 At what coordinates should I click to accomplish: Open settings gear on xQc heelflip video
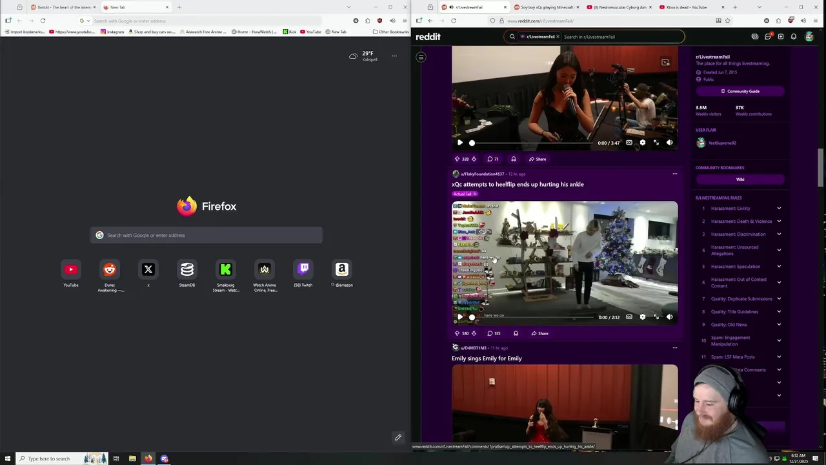tap(643, 317)
